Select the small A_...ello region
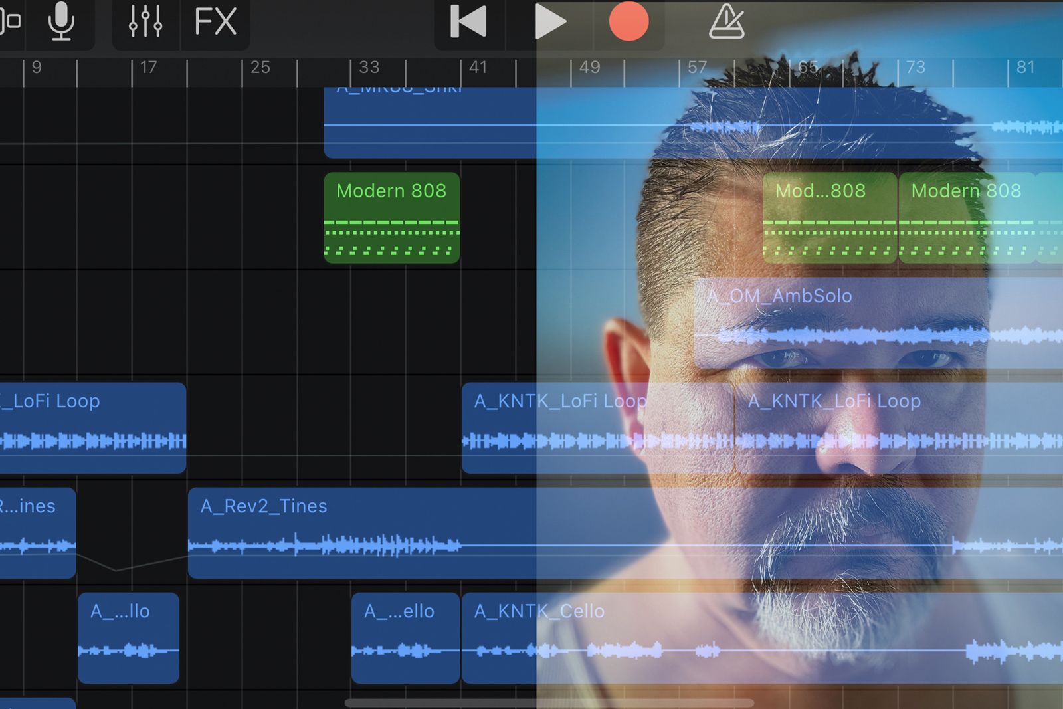Image resolution: width=1063 pixels, height=709 pixels. 405,638
